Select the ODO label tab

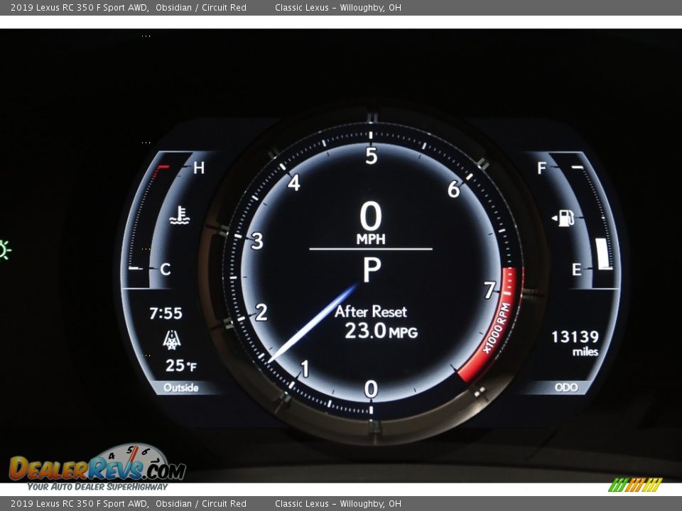pyautogui.click(x=566, y=388)
